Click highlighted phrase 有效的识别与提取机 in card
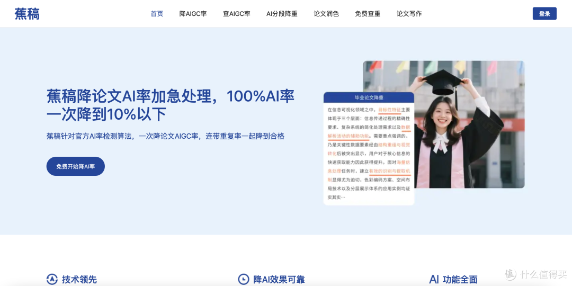The image size is (572, 286). (x=390, y=171)
